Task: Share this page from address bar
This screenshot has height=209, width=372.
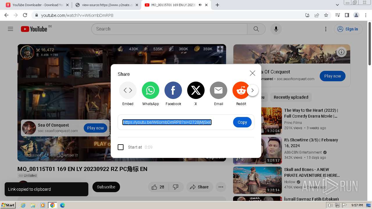Action: point(317,15)
